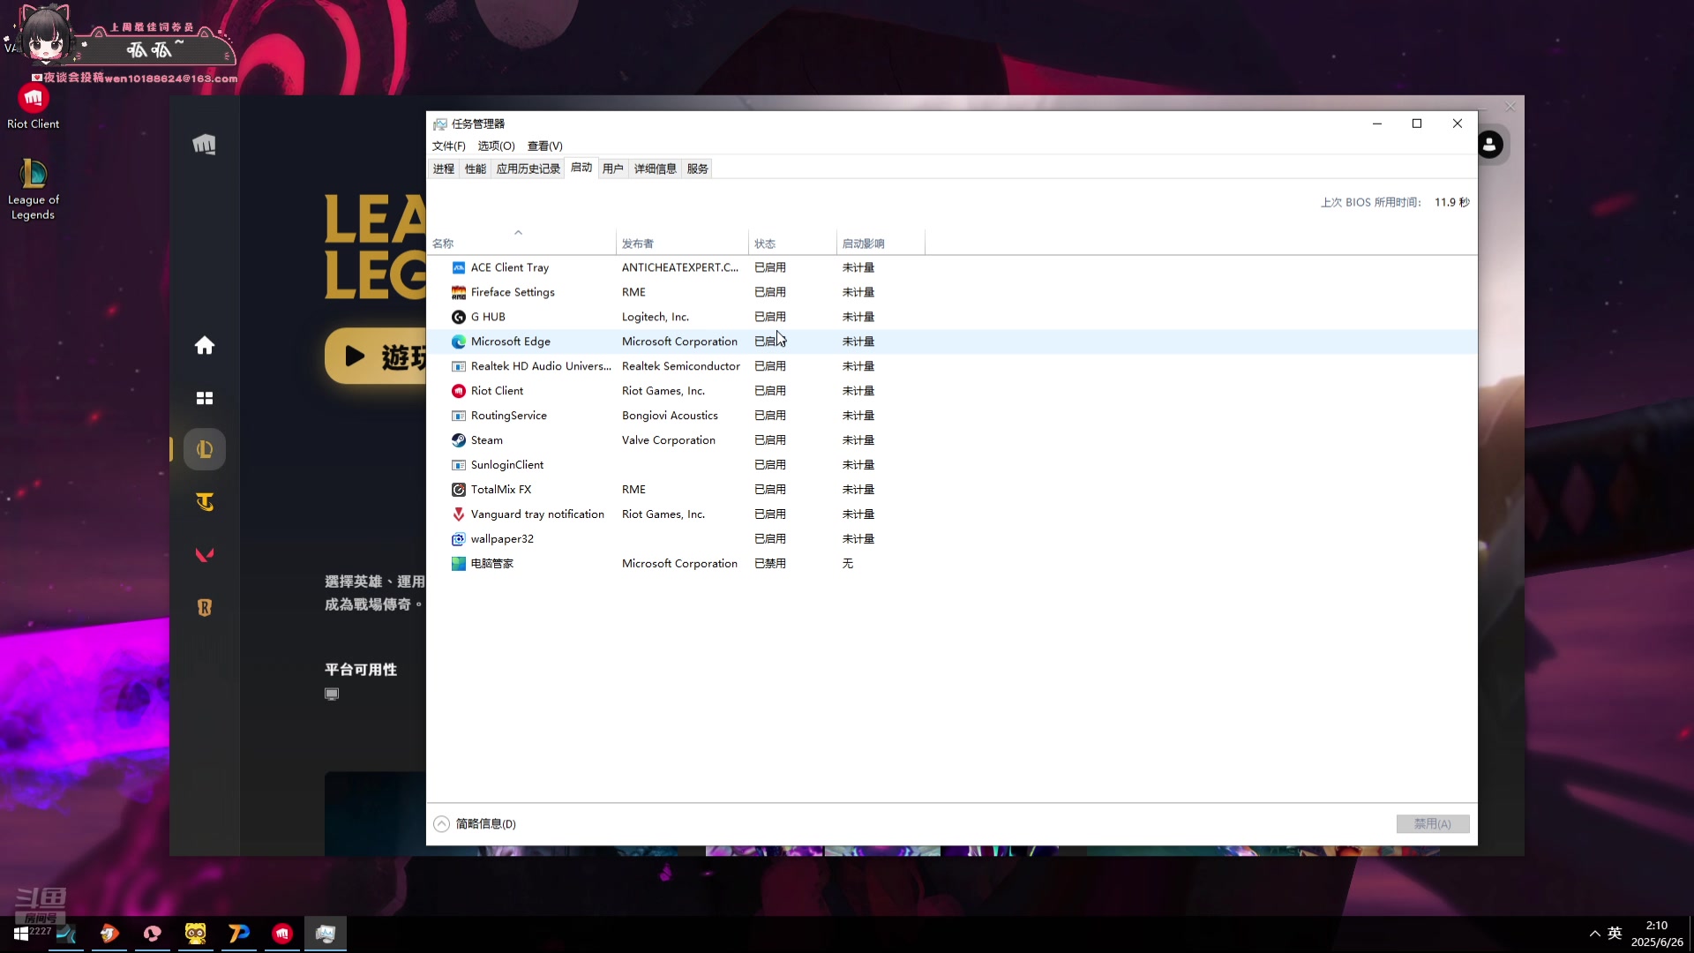Open the 查看(V) menu

[544, 146]
